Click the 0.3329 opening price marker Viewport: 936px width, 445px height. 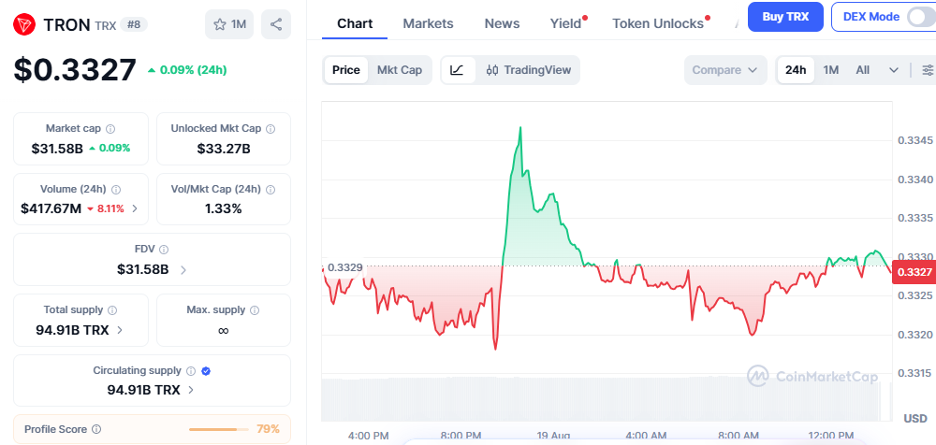[345, 267]
